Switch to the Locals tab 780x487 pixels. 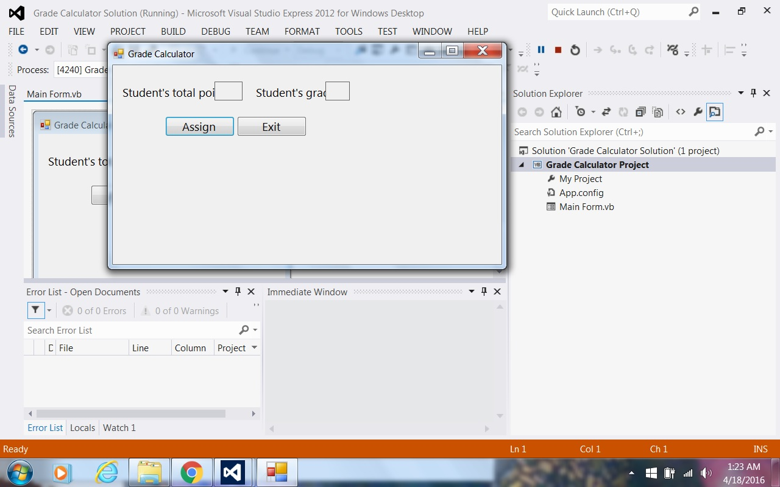pyautogui.click(x=82, y=428)
